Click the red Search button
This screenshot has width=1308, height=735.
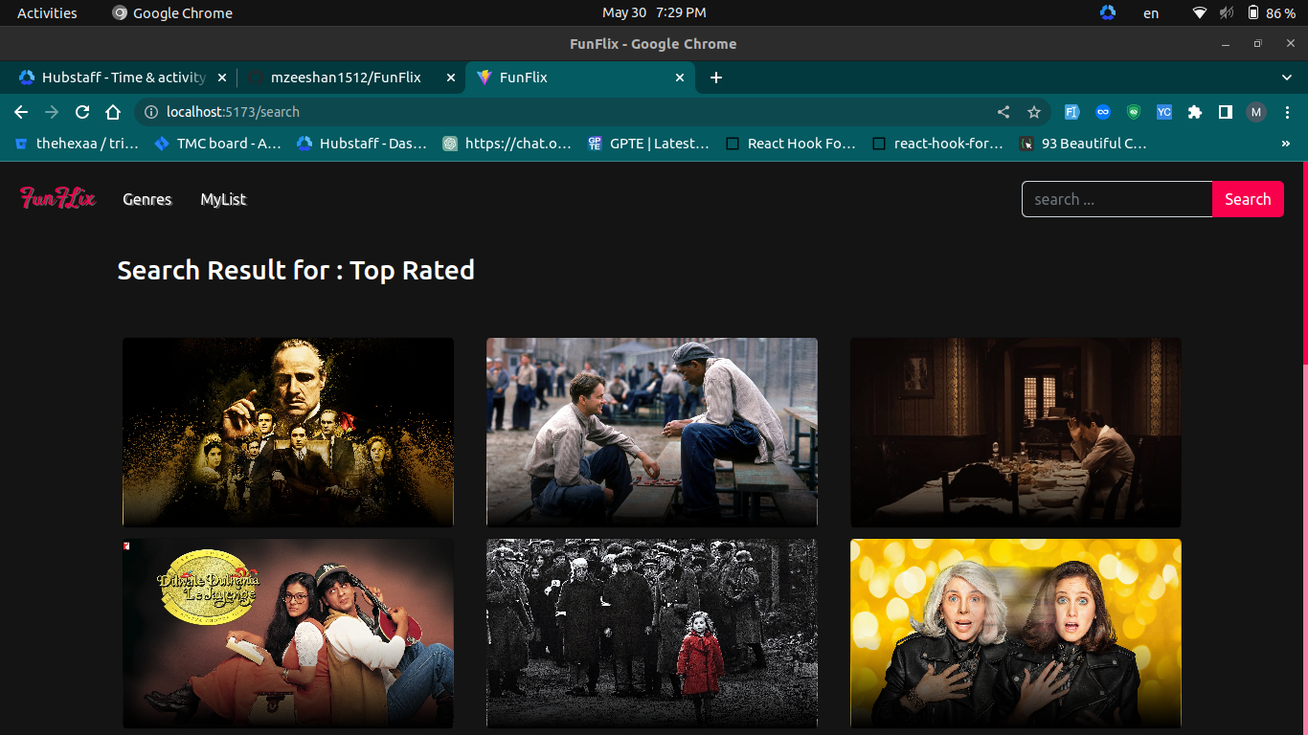click(1248, 199)
